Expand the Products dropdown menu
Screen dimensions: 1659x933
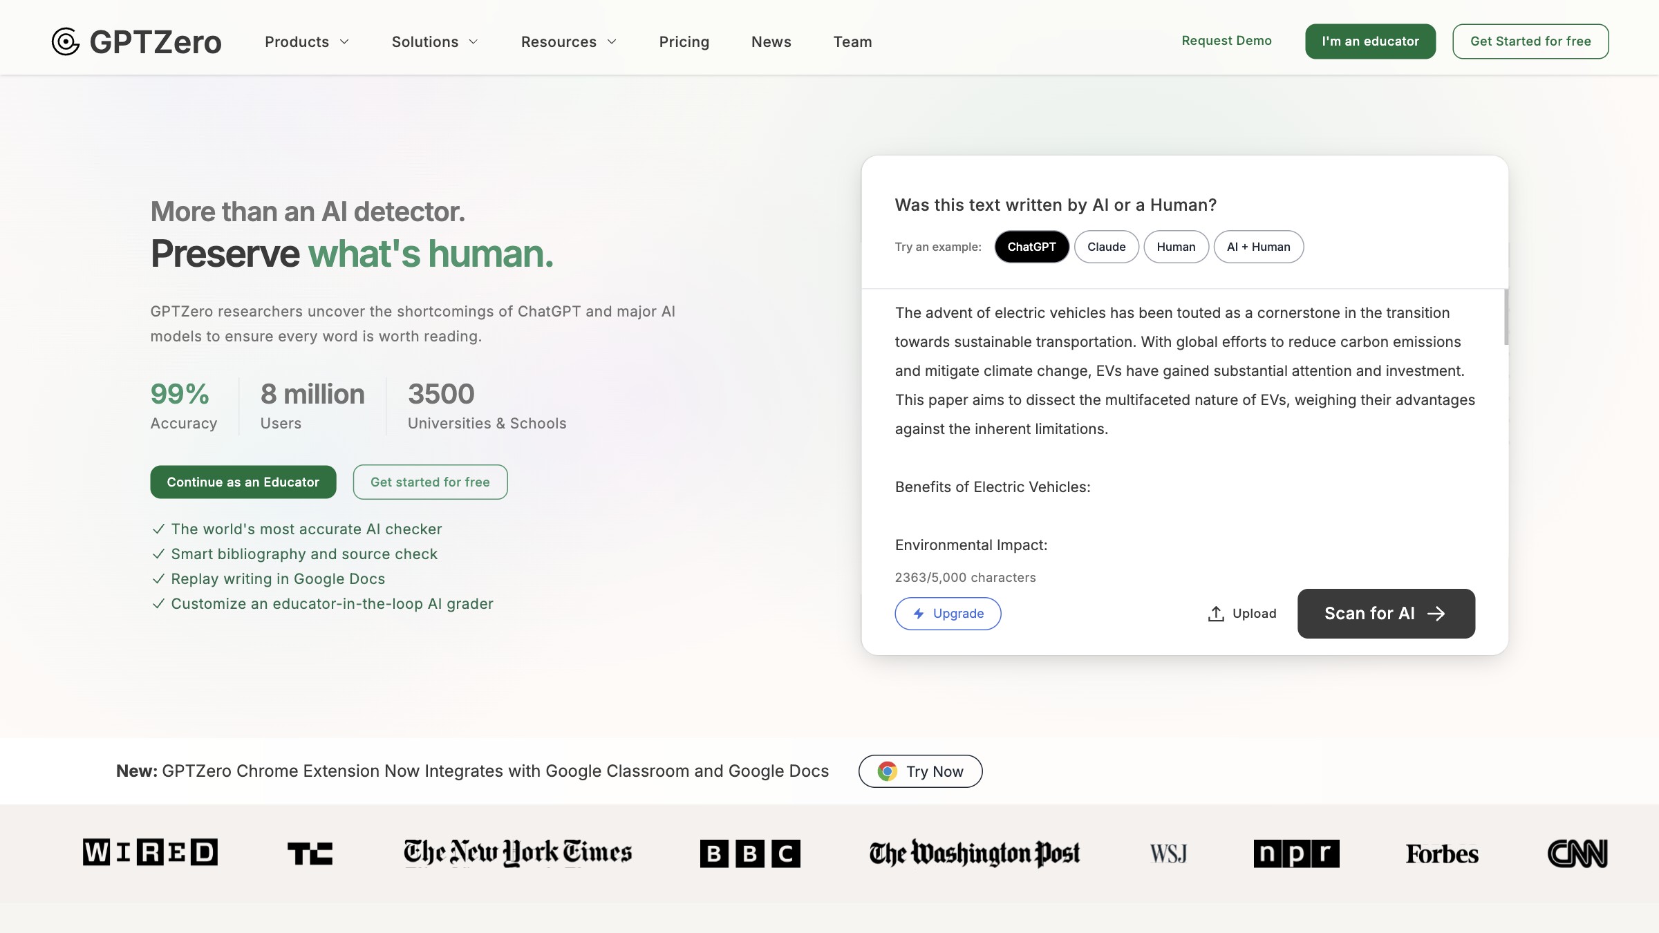[x=307, y=42]
